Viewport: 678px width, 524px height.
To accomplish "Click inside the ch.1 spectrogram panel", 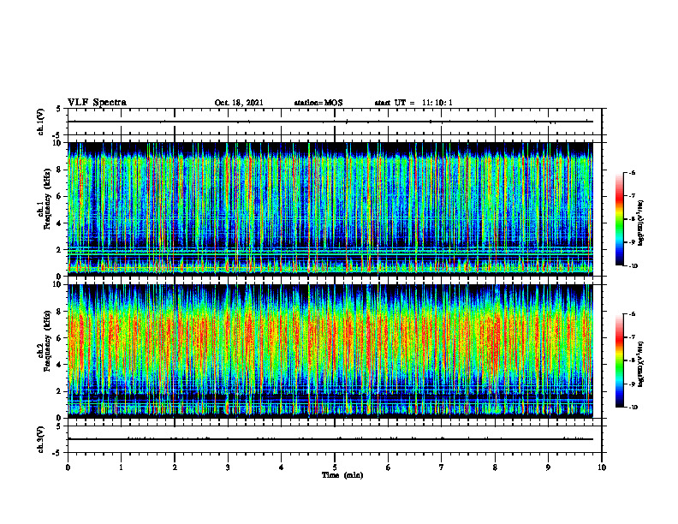I will pyautogui.click(x=330, y=209).
